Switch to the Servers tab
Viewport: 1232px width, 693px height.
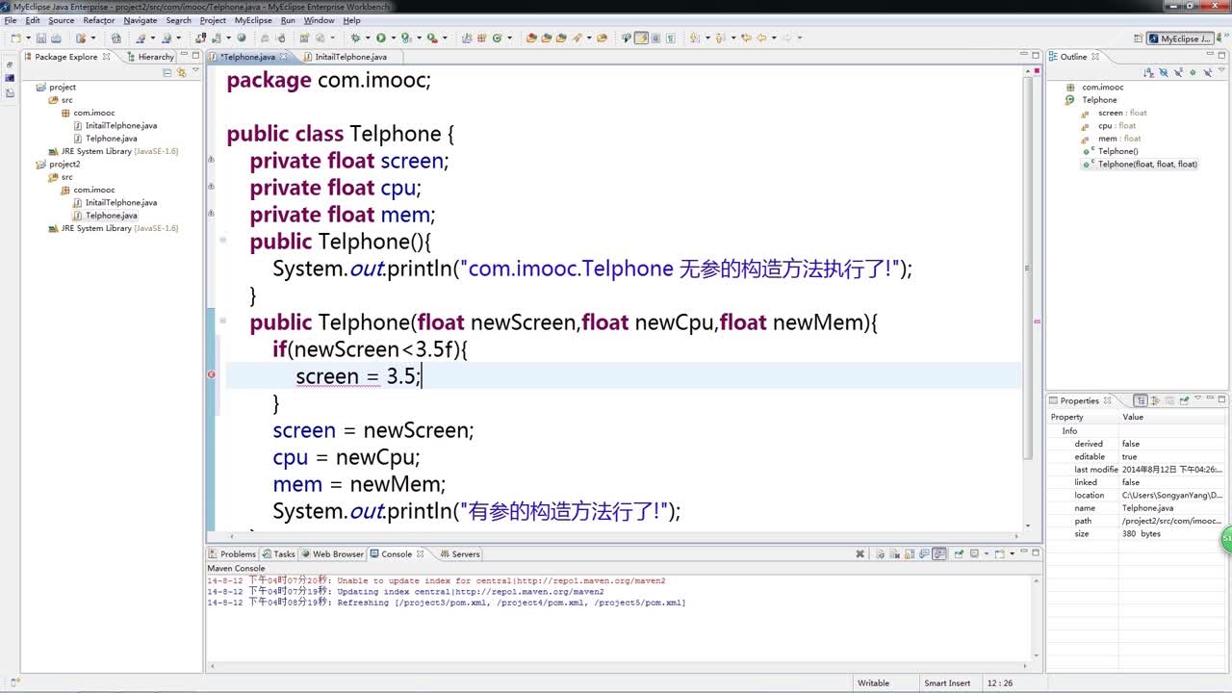click(x=460, y=553)
